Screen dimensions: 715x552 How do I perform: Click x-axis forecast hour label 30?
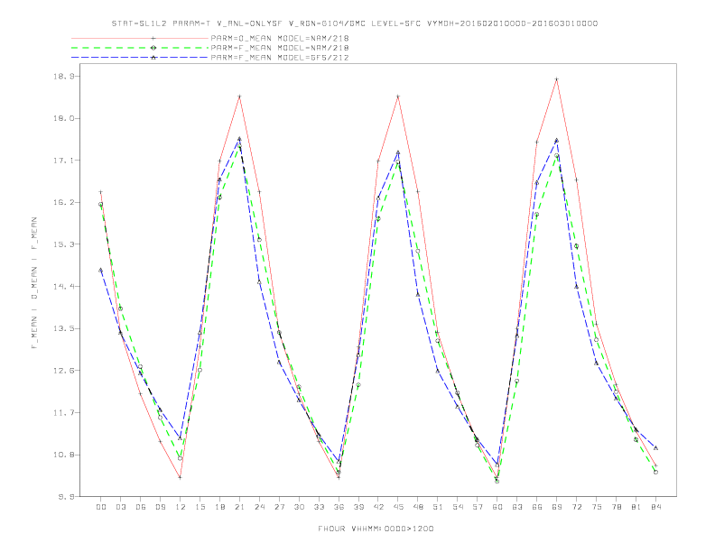pyautogui.click(x=299, y=507)
